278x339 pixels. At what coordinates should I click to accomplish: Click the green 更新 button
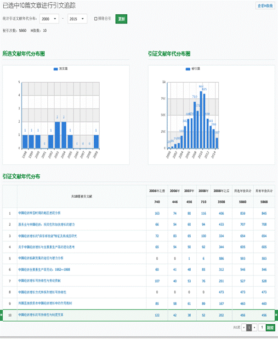(x=121, y=19)
